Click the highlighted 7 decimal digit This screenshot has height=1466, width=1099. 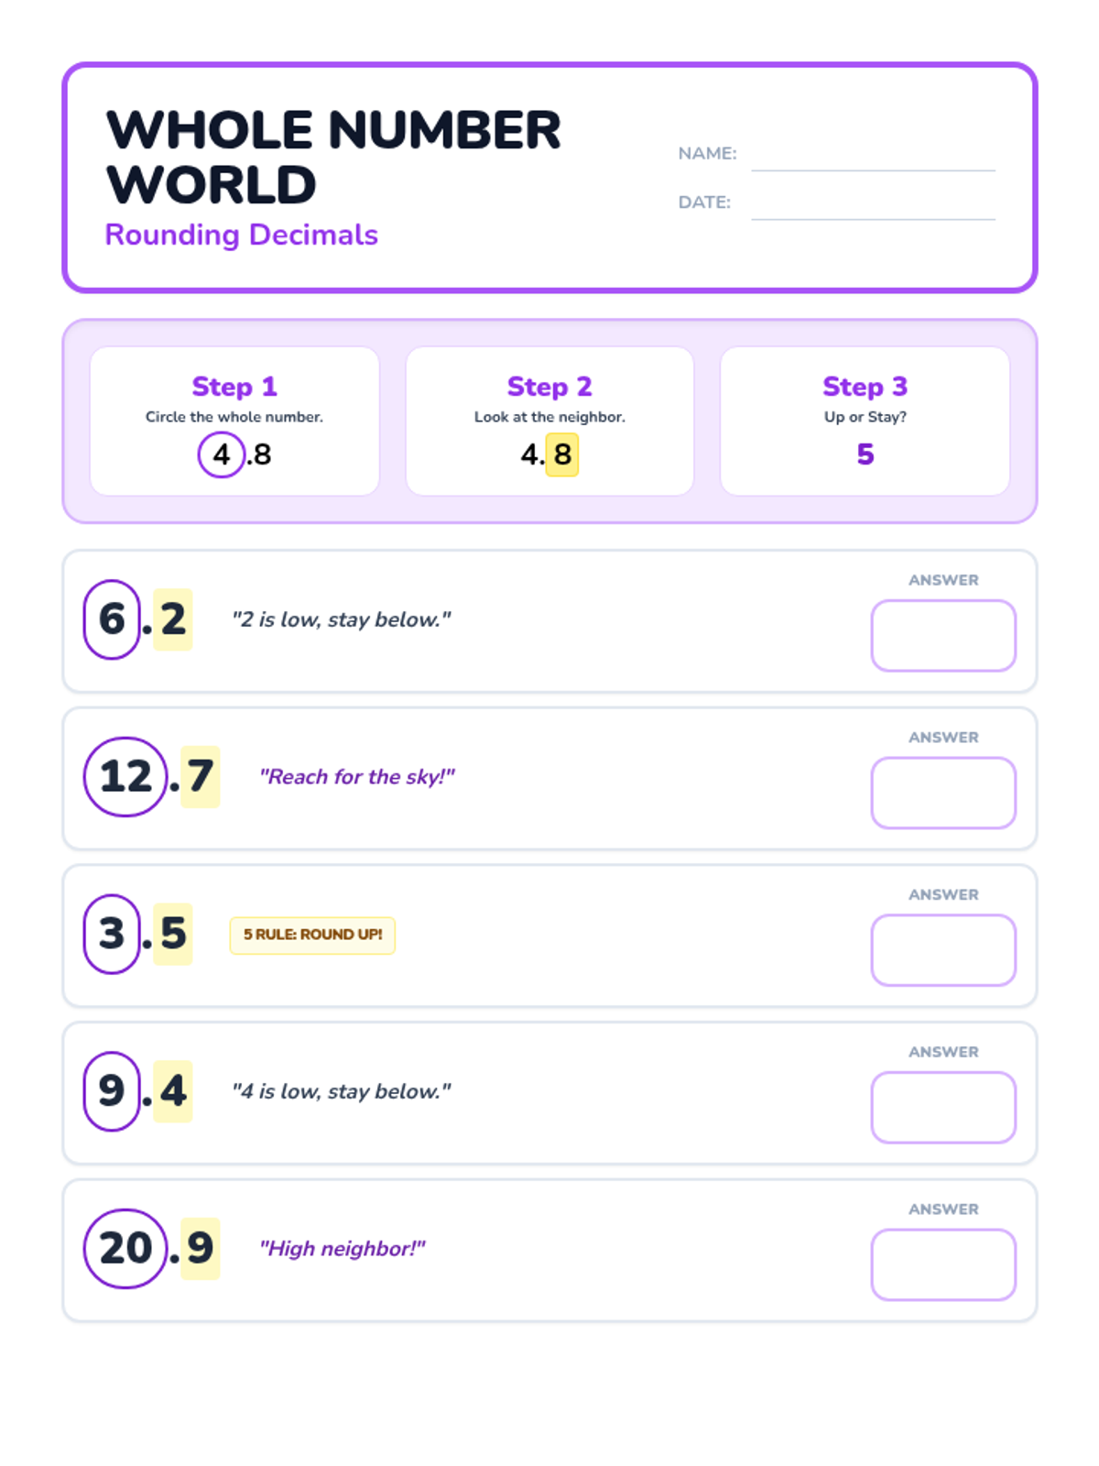pyautogui.click(x=201, y=777)
